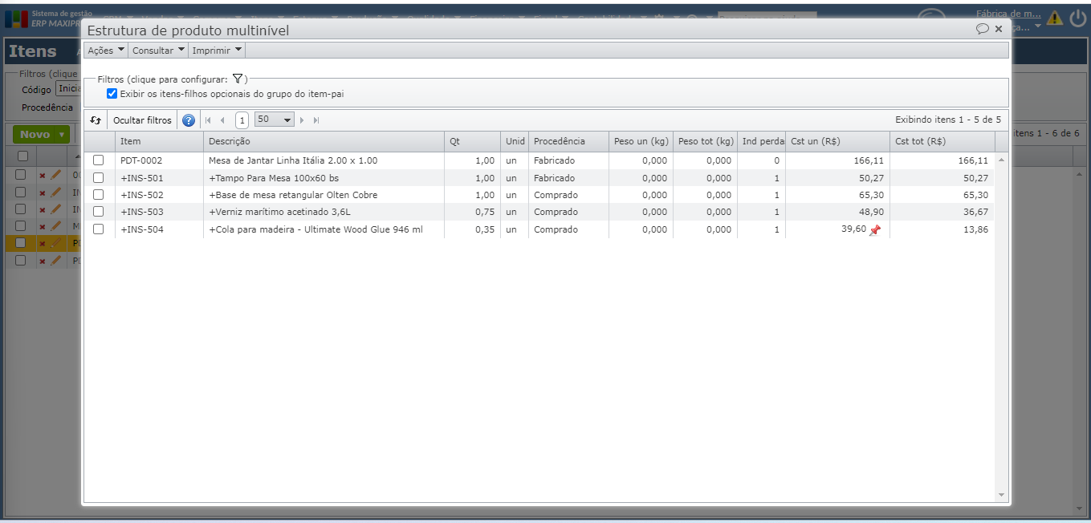Screen dimensions: 1091x523
Task: Sort by Descrição column header
Action: pyautogui.click(x=324, y=141)
